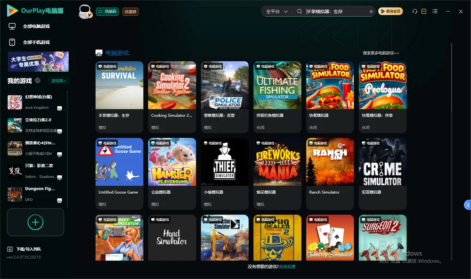This screenshot has width=471, height=279.
Task: Refresh the 我的游戏 list
Action: point(38,81)
